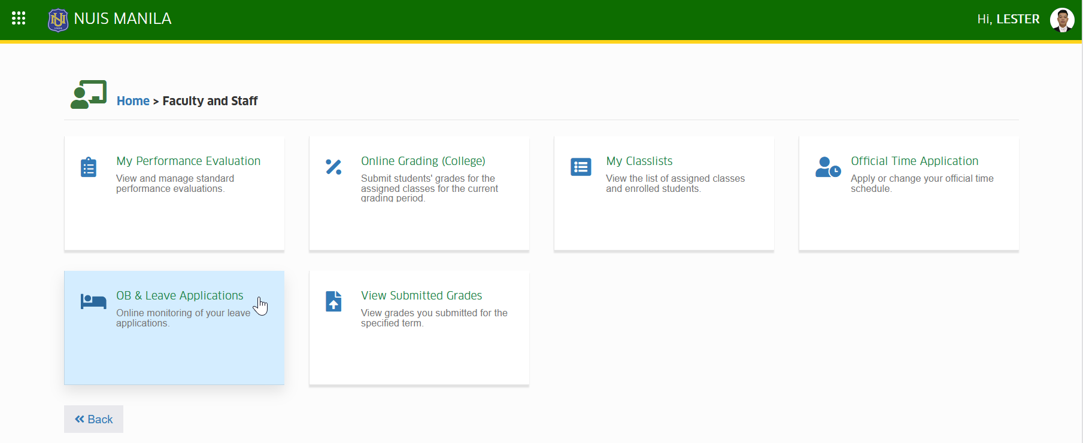Screen dimensions: 1083x443
Task: Open OB & Leave Applications title
Action: (180, 295)
